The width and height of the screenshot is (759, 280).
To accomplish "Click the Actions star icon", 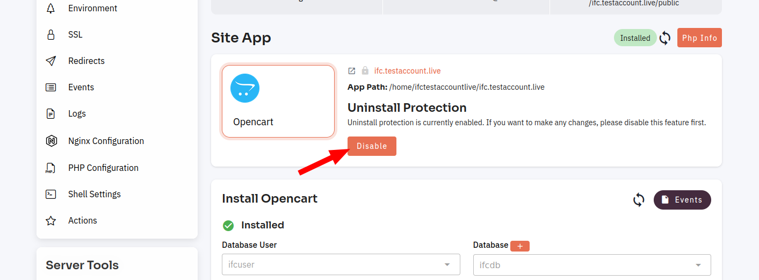I will (x=51, y=220).
